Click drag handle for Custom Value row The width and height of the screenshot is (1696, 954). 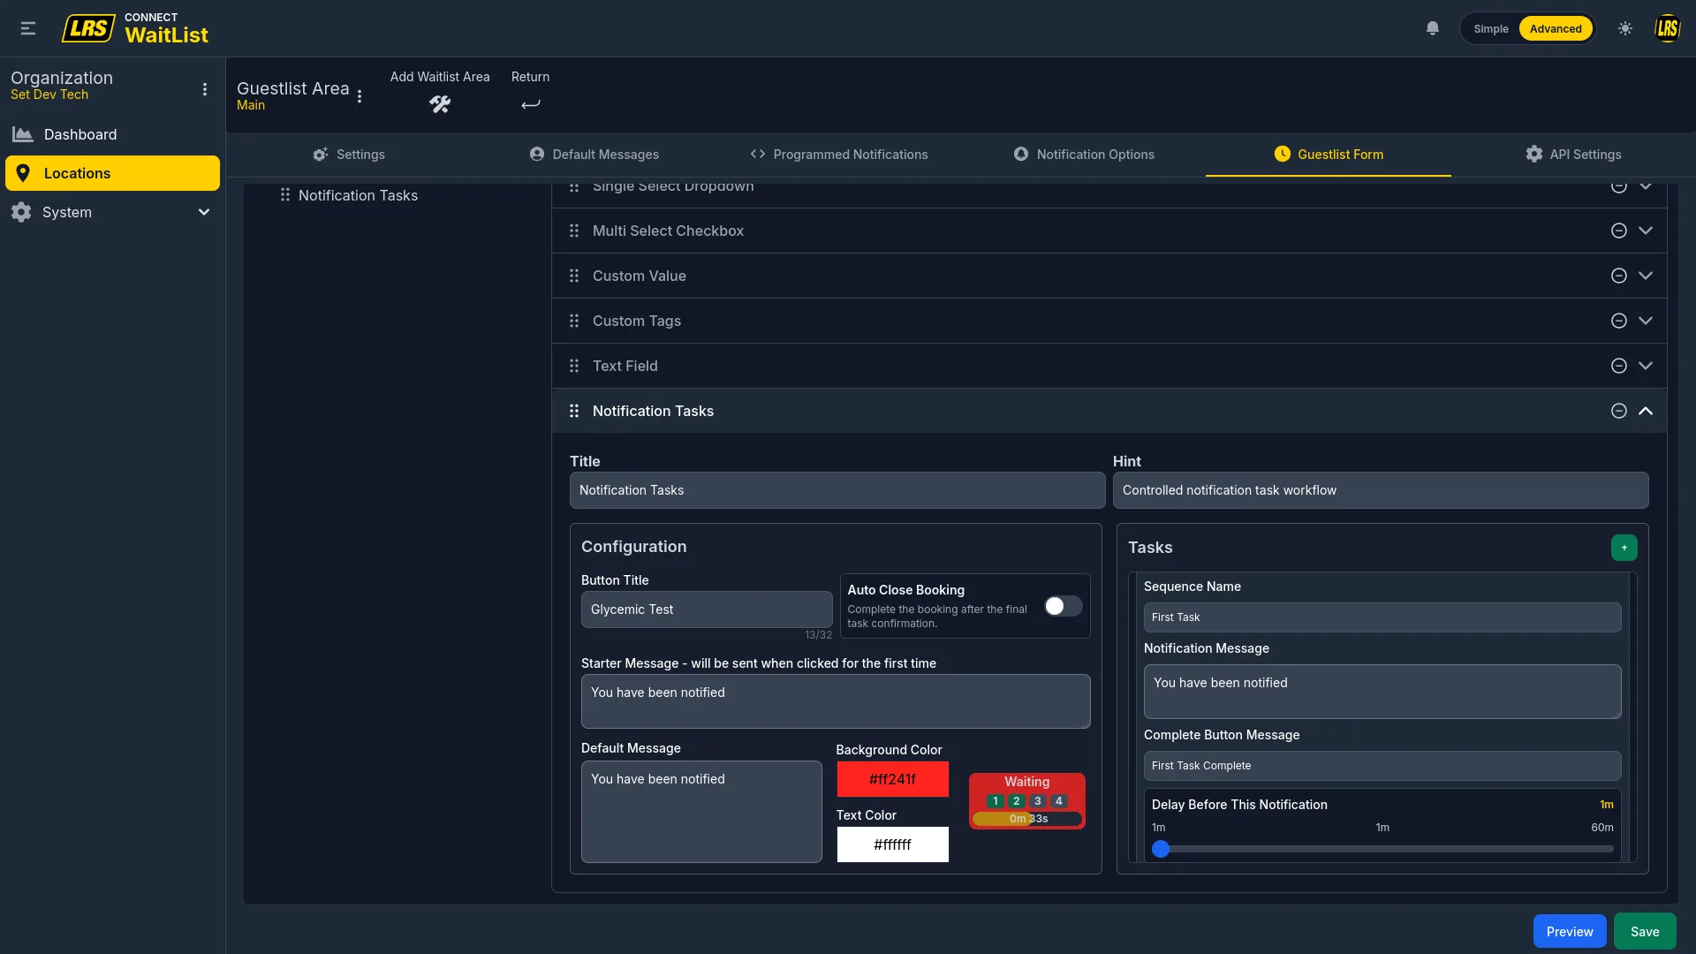pyautogui.click(x=574, y=276)
